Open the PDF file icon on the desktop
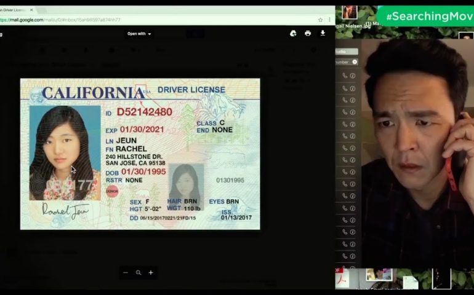 (342, 277)
